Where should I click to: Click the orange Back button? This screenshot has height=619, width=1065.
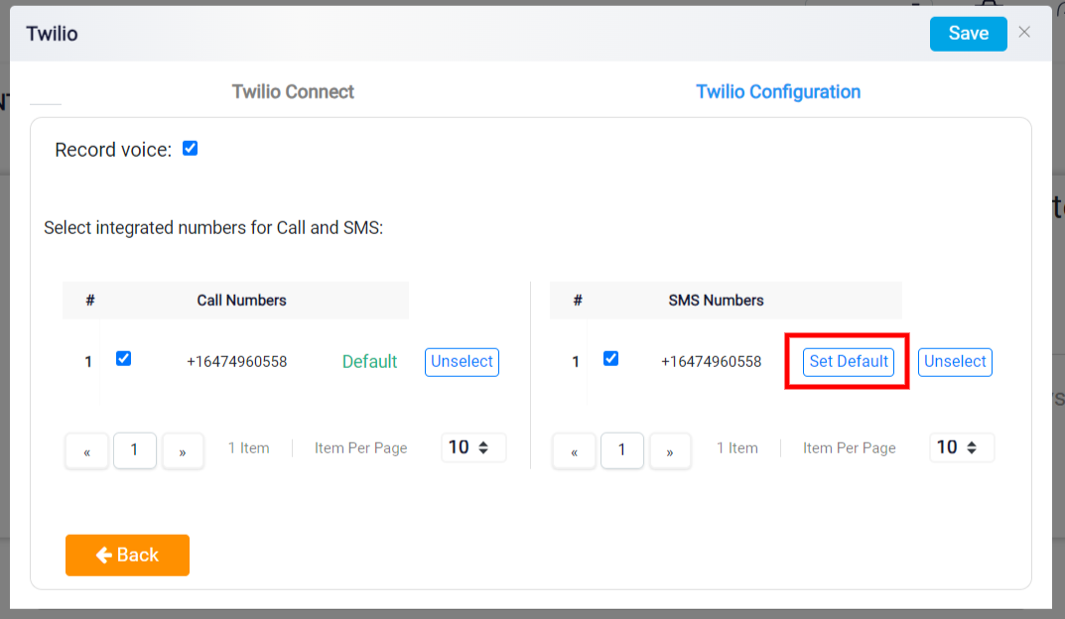click(x=128, y=556)
